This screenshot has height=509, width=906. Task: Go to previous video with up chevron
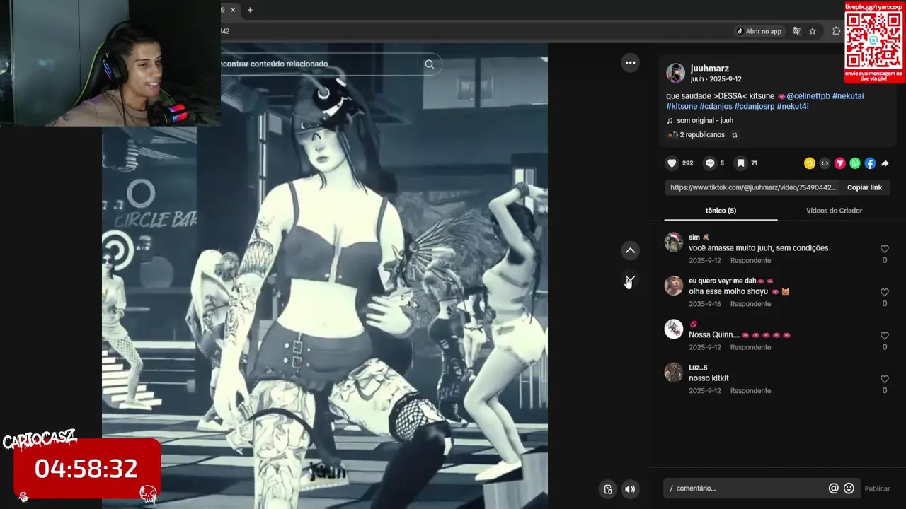[630, 250]
